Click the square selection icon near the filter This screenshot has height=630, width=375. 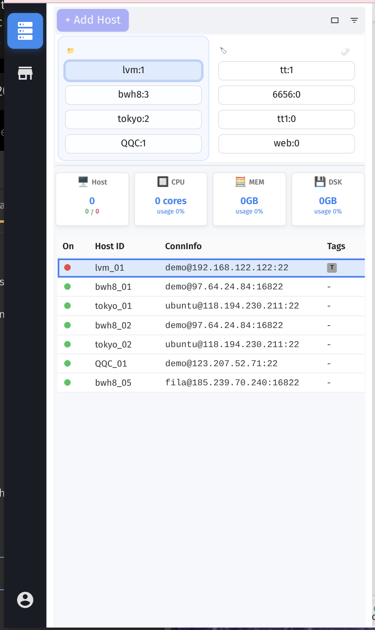pyautogui.click(x=335, y=20)
